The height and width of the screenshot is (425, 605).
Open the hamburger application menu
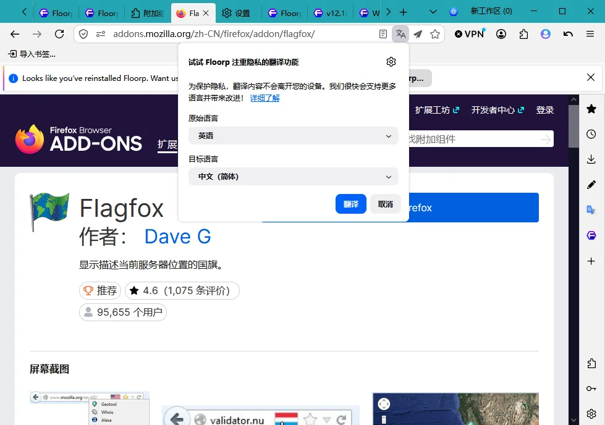click(x=590, y=34)
